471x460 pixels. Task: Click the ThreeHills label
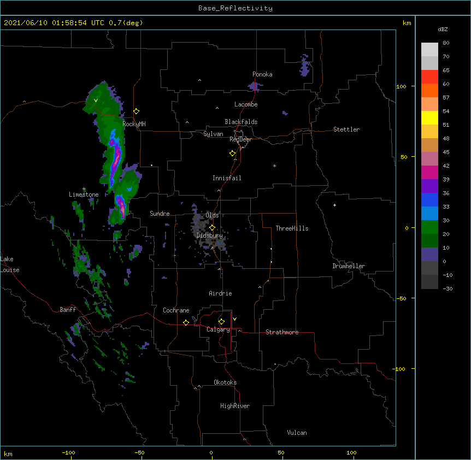tap(292, 228)
